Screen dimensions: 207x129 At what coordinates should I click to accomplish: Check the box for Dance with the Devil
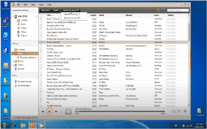(41, 66)
